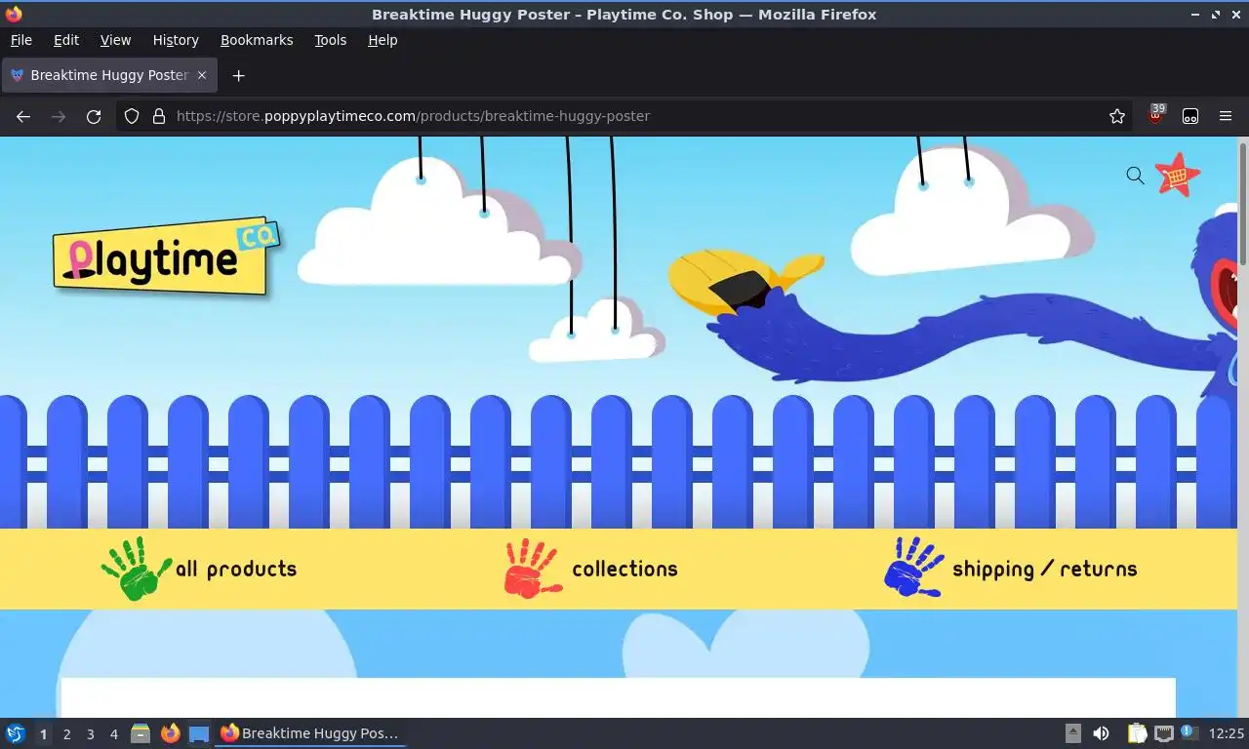Open the notification tray icon

tap(1189, 732)
